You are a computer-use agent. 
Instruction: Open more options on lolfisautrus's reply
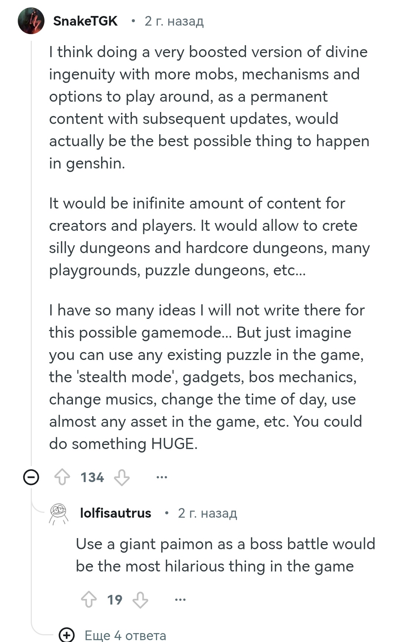[180, 599]
